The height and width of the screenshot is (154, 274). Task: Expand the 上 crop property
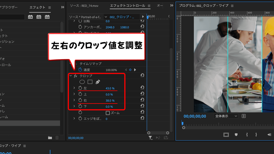(x=74, y=94)
